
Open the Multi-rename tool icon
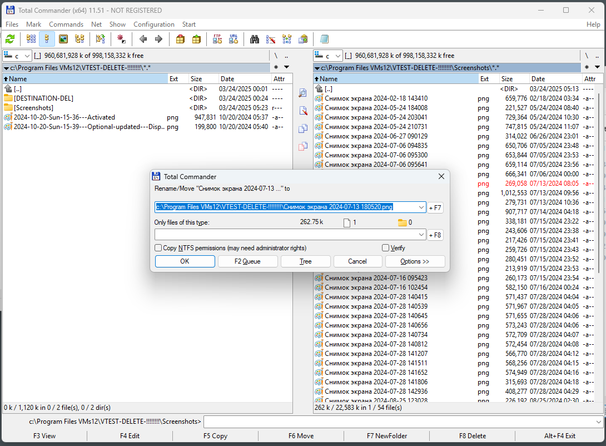[x=271, y=39]
